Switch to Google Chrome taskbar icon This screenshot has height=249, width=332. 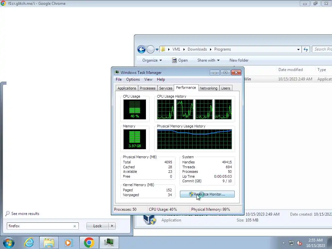[x=89, y=243]
